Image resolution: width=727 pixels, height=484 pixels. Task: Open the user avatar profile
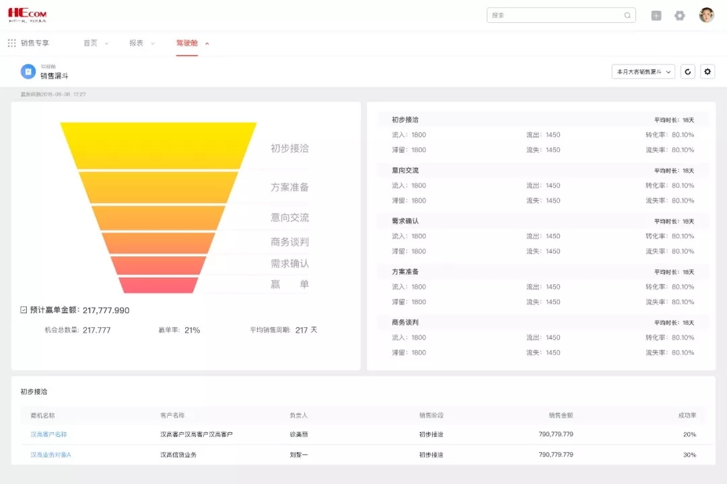tap(706, 15)
